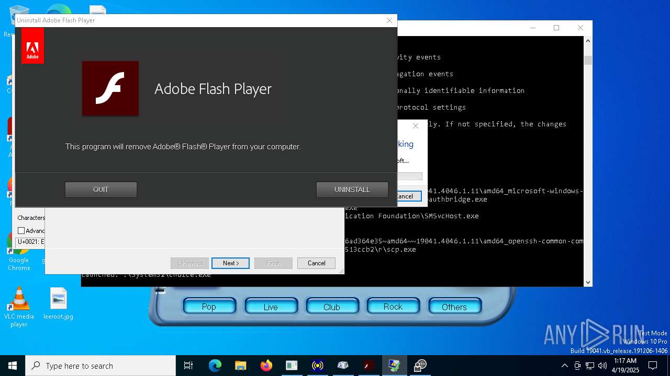Click the console scrollbar thumb
The width and height of the screenshot is (670, 376).
[588, 60]
